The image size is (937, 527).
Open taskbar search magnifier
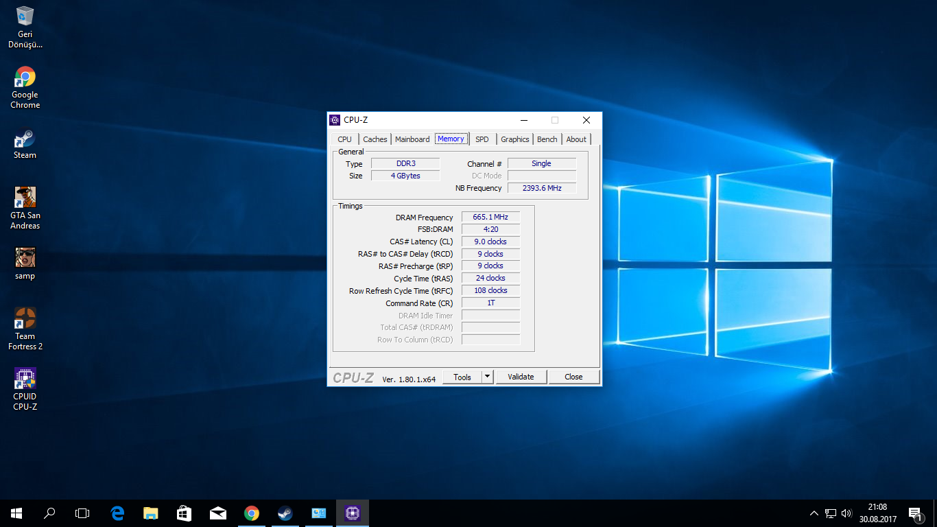49,513
